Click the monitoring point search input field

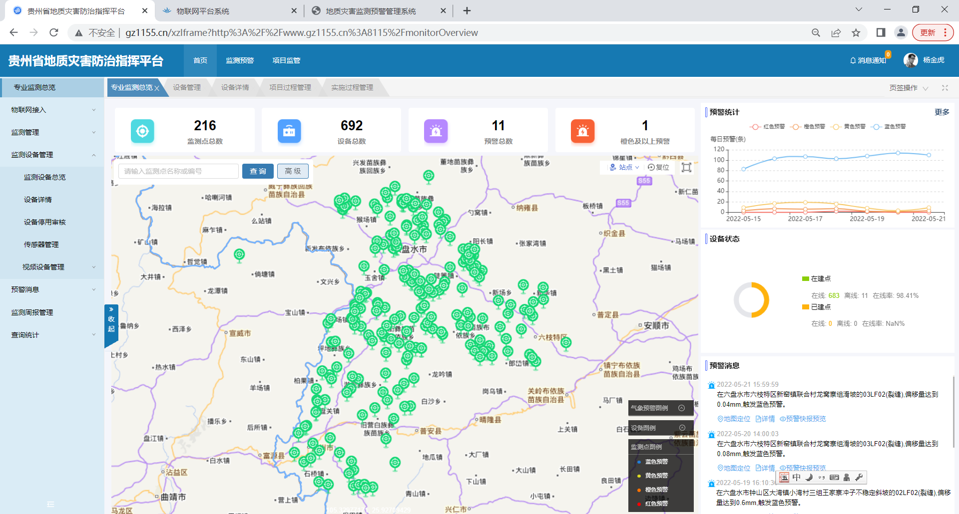[178, 171]
